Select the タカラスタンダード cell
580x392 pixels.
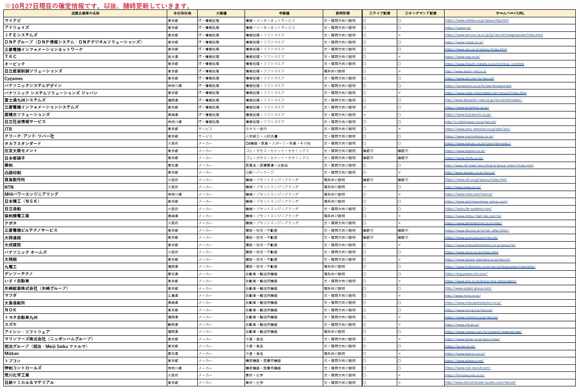point(85,144)
